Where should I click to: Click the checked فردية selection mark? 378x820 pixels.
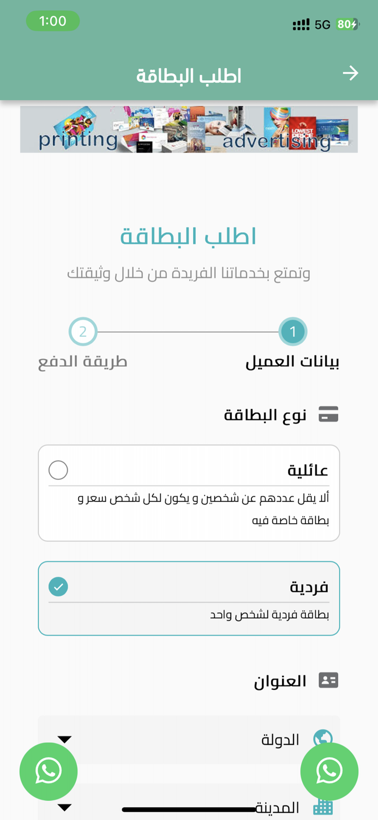(58, 585)
